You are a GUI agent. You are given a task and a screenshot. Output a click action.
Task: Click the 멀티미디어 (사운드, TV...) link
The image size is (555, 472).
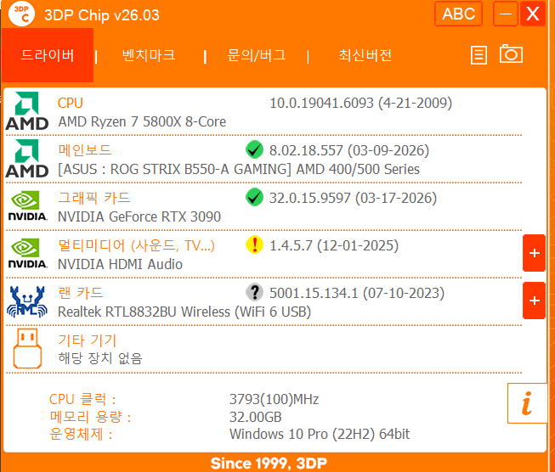136,245
